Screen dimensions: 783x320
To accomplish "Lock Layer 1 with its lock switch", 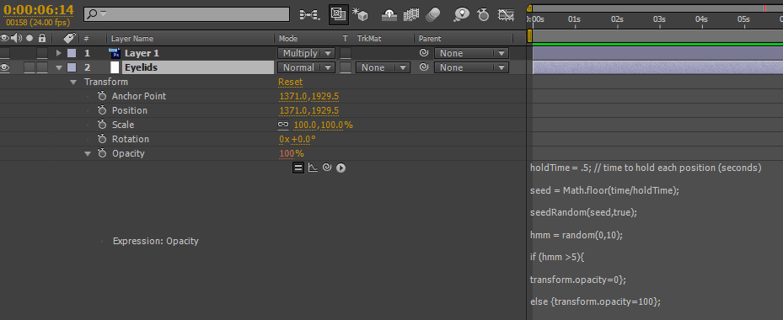I will [42, 53].
